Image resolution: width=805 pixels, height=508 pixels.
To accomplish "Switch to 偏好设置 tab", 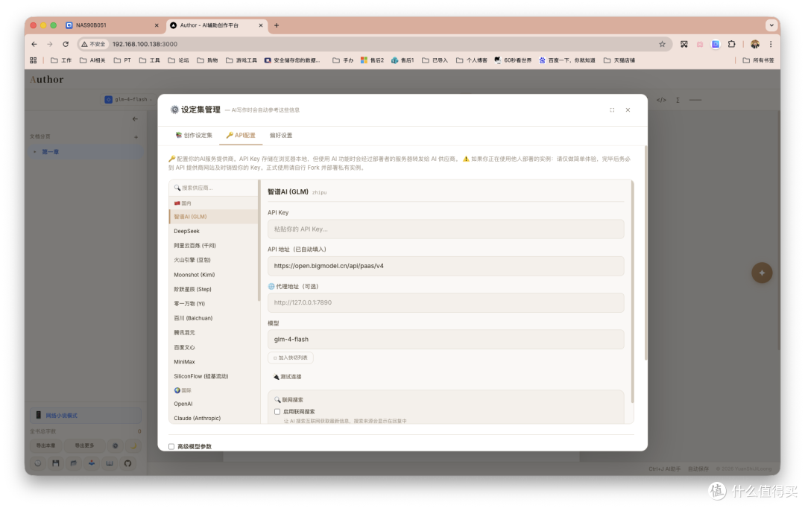I will 281,136.
